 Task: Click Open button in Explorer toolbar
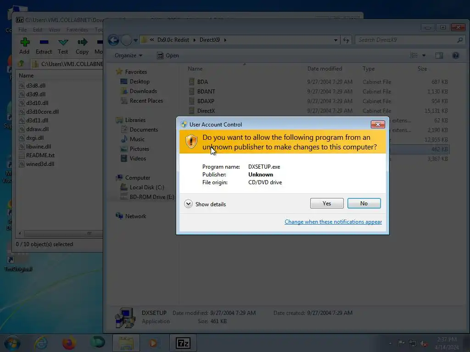click(168, 55)
